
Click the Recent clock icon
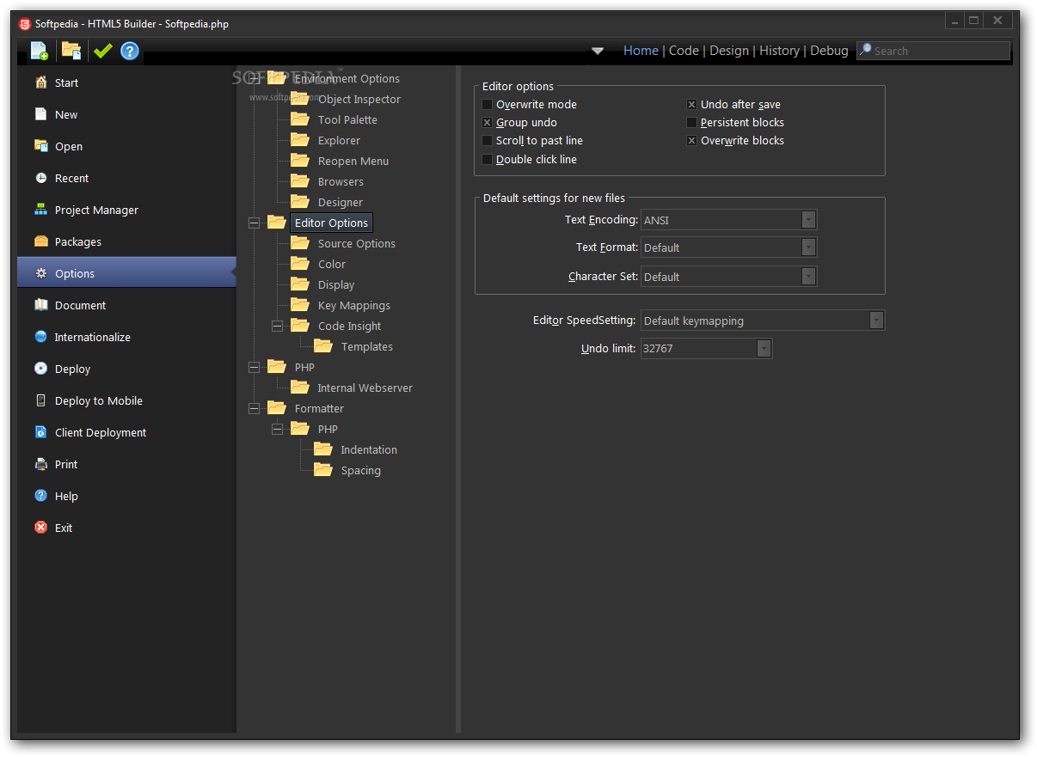coord(40,178)
